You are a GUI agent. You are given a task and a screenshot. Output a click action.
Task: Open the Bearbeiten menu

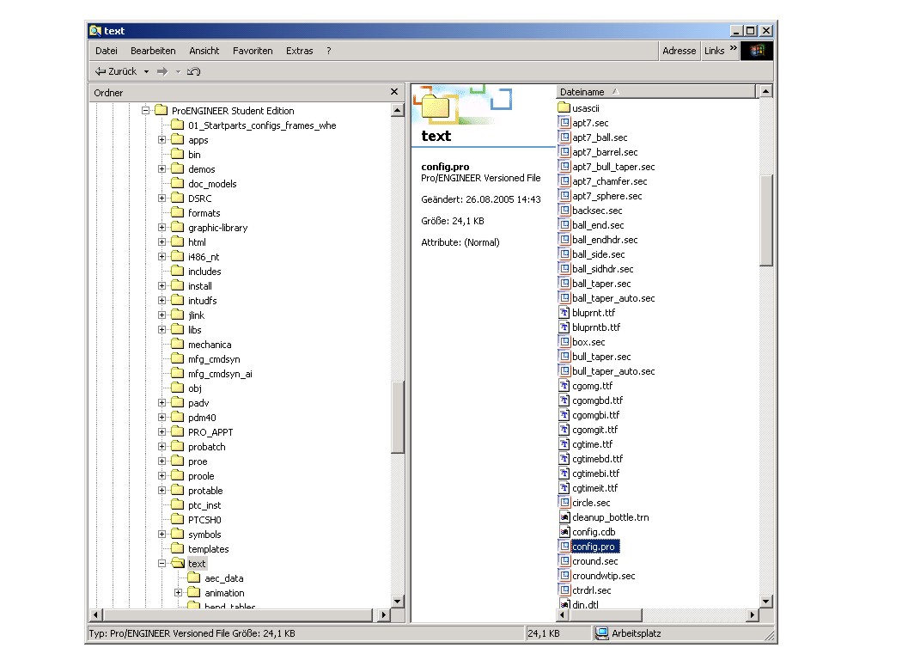coord(153,51)
